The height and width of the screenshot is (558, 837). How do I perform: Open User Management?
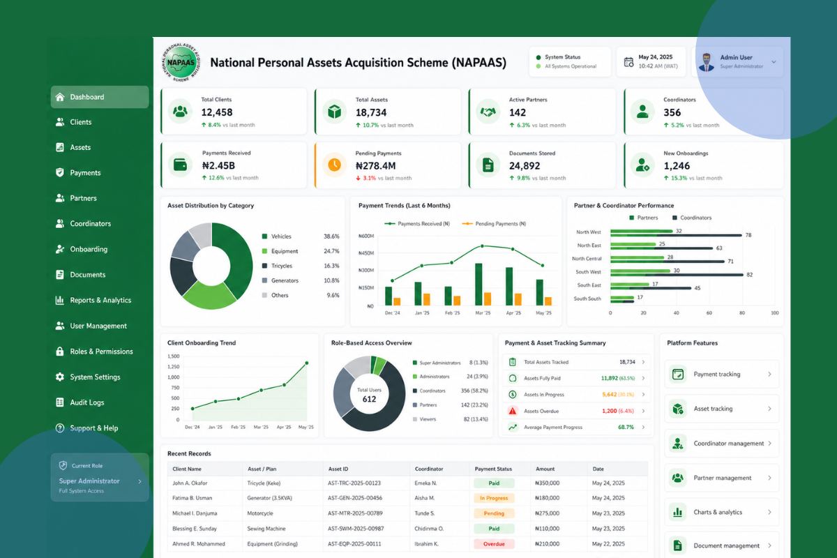tap(100, 326)
